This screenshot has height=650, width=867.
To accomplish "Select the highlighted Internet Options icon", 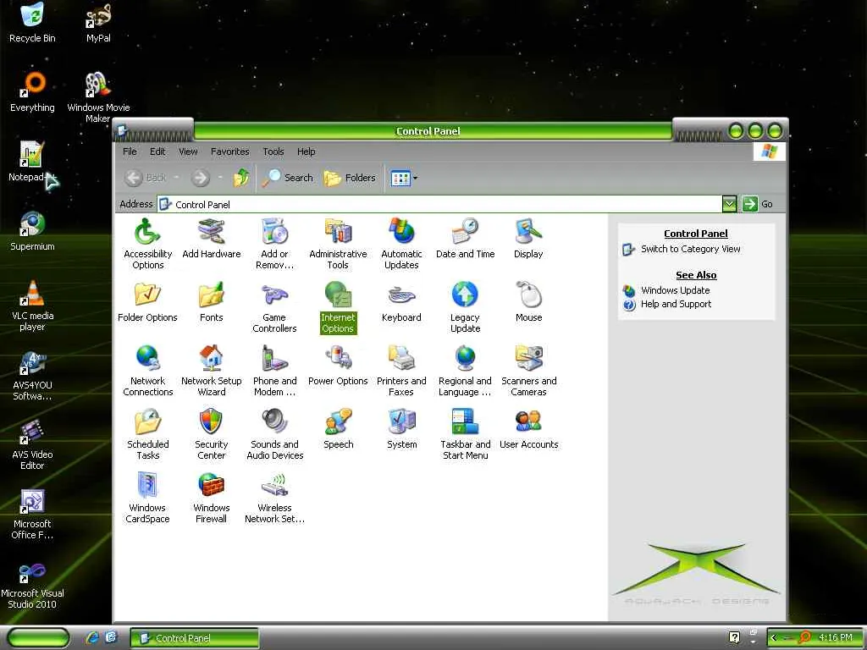I will [338, 306].
